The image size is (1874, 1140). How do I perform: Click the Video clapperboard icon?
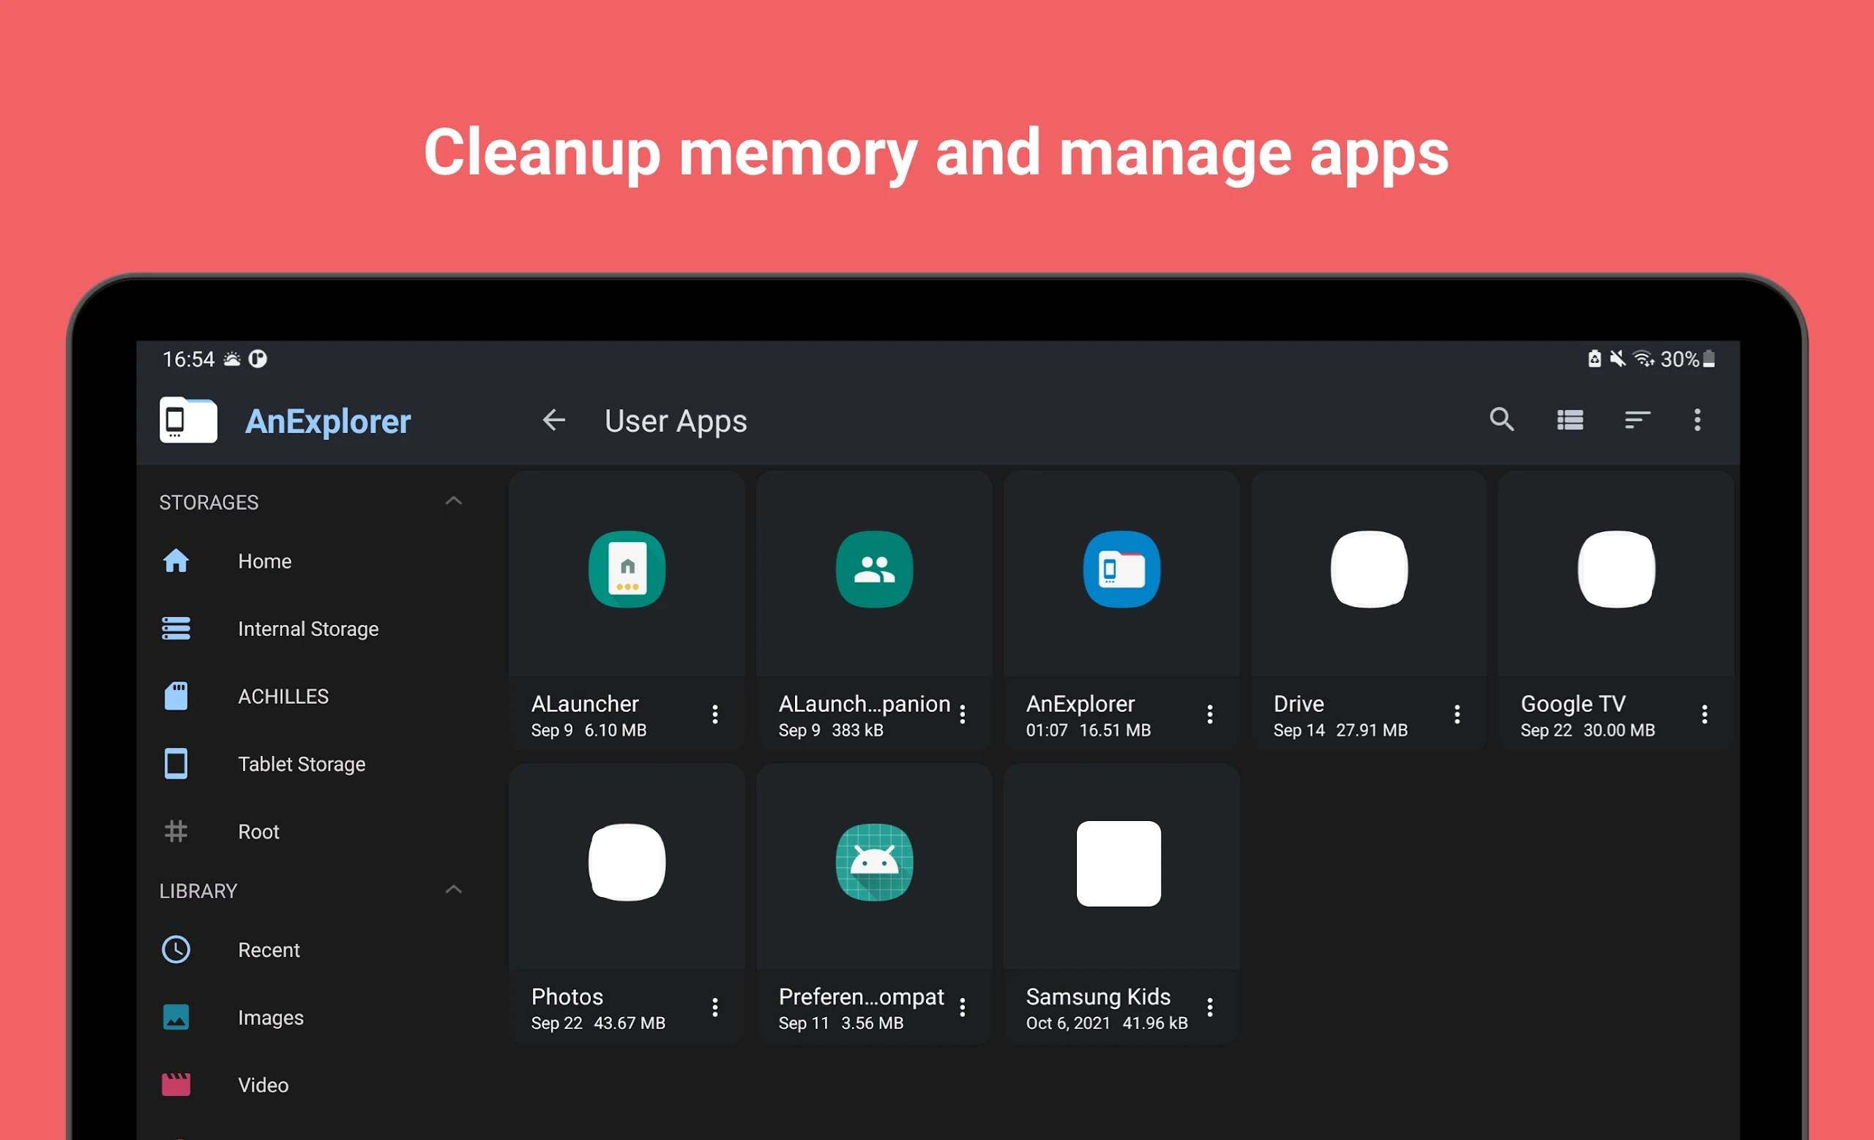click(176, 1084)
